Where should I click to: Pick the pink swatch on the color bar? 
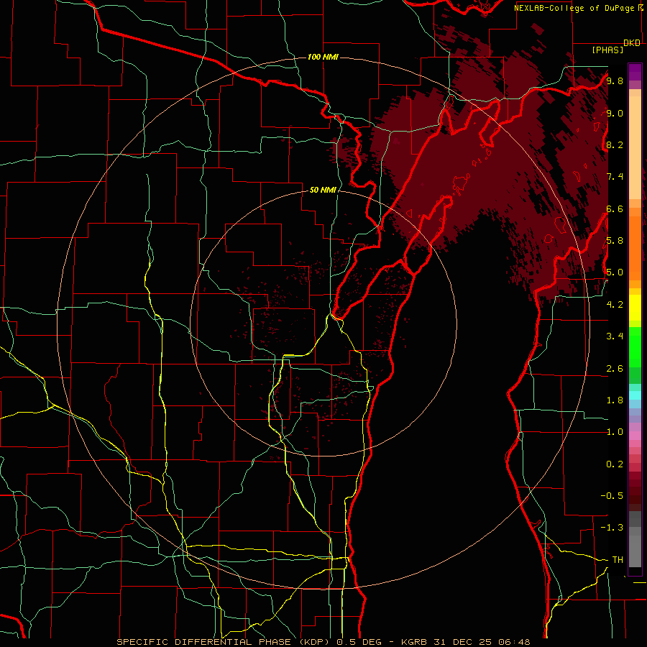click(x=635, y=436)
